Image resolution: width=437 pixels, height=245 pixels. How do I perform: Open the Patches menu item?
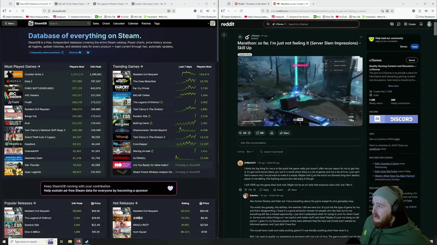pyautogui.click(x=146, y=23)
